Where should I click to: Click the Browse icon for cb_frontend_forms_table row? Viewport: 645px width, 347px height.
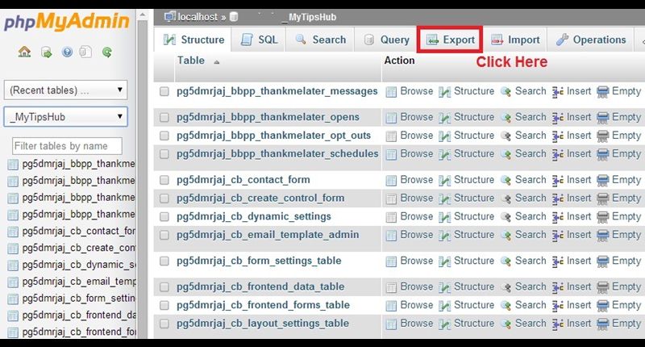[x=391, y=306]
